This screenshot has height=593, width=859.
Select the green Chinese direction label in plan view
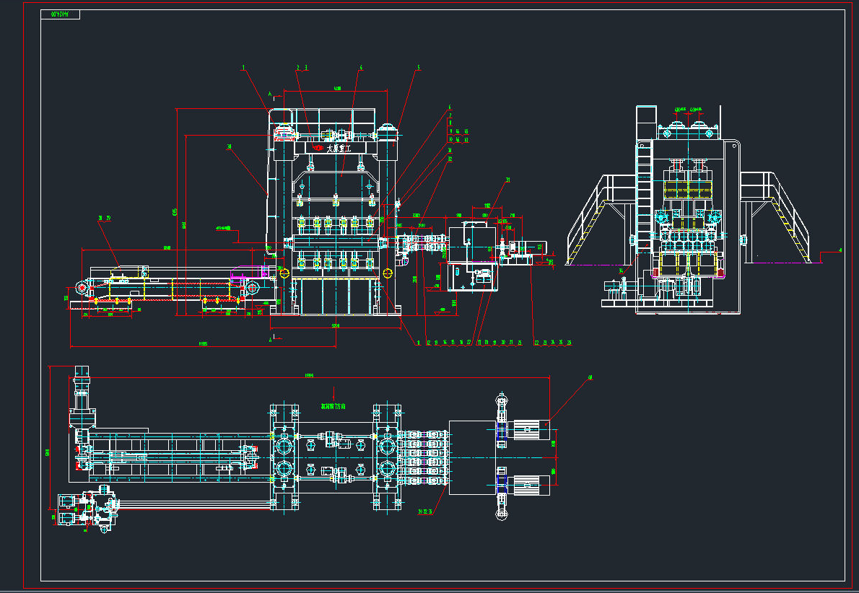click(333, 406)
